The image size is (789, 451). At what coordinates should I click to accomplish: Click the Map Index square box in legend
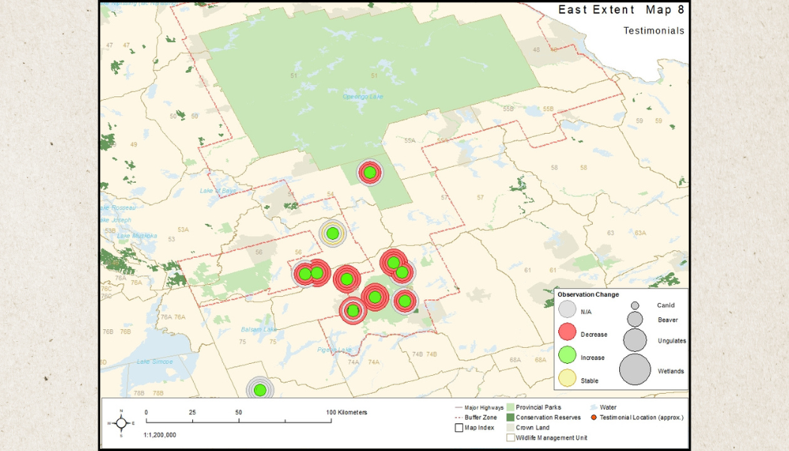(458, 428)
